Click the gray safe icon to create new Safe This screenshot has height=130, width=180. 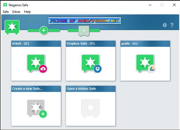[x=36, y=108]
